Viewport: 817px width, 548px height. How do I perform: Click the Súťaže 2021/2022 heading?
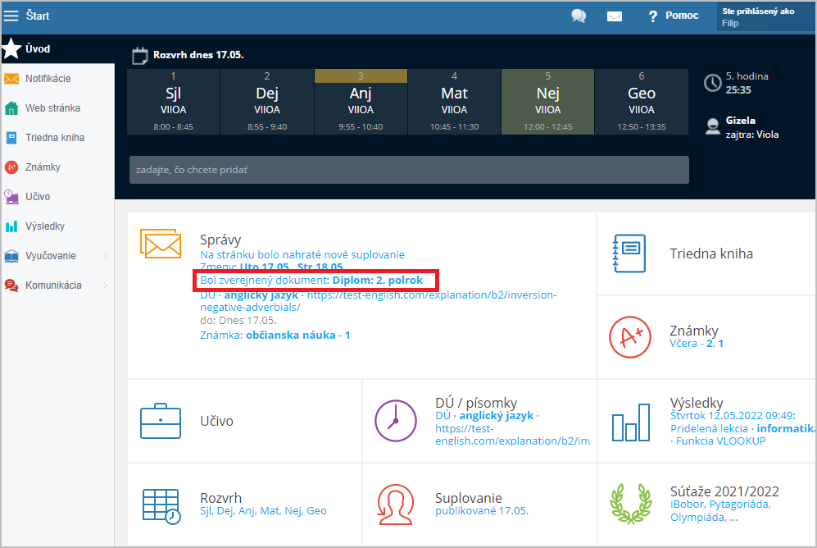click(724, 491)
